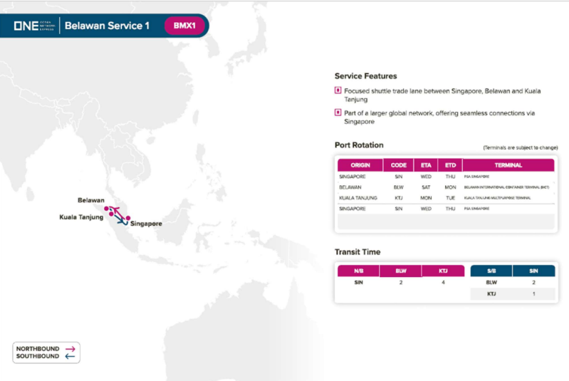This screenshot has width=569, height=381.
Task: Select the ORIGIN column header in Port Rotation
Action: click(360, 165)
